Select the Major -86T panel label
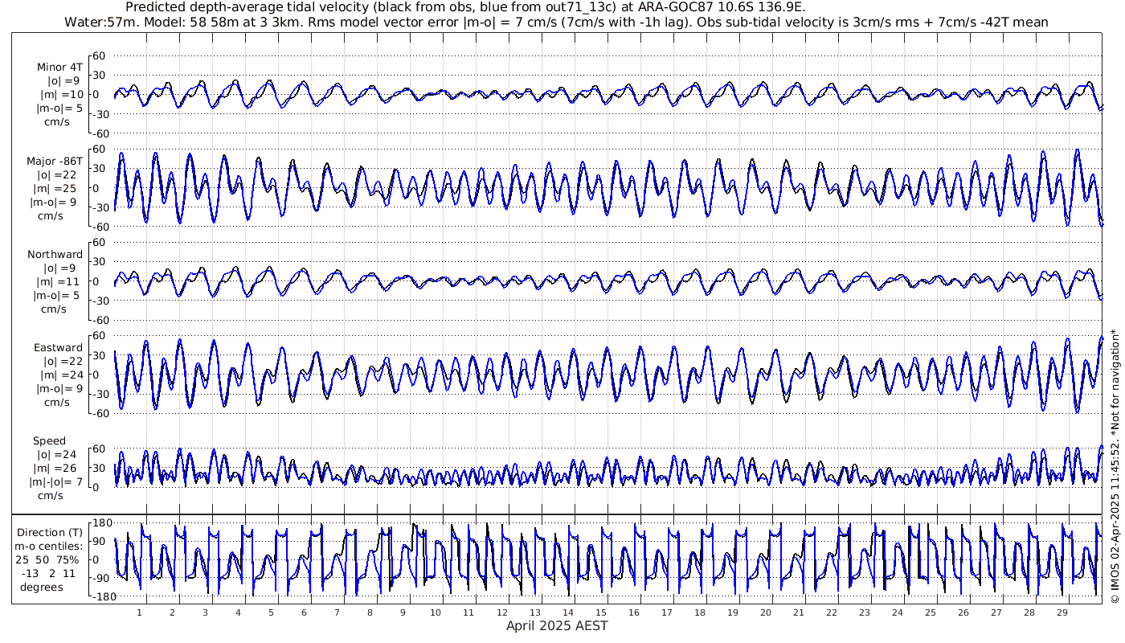 pos(55,161)
